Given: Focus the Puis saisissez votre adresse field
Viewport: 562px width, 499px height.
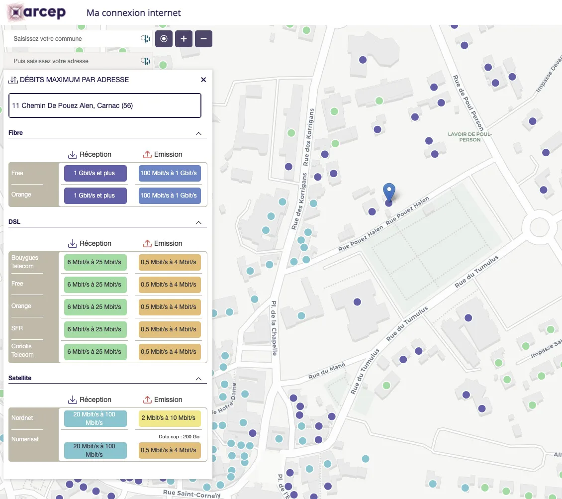Looking at the screenshot, I should click(78, 61).
